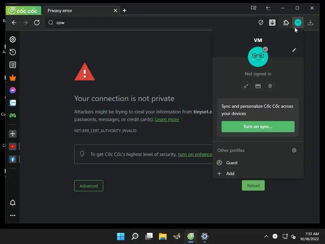This screenshot has height=244, width=325.
Task: Open a new tab with plus button
Action: [x=124, y=10]
